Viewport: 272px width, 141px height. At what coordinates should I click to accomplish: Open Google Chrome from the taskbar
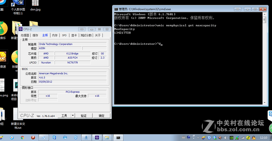pyautogui.click(x=22, y=138)
